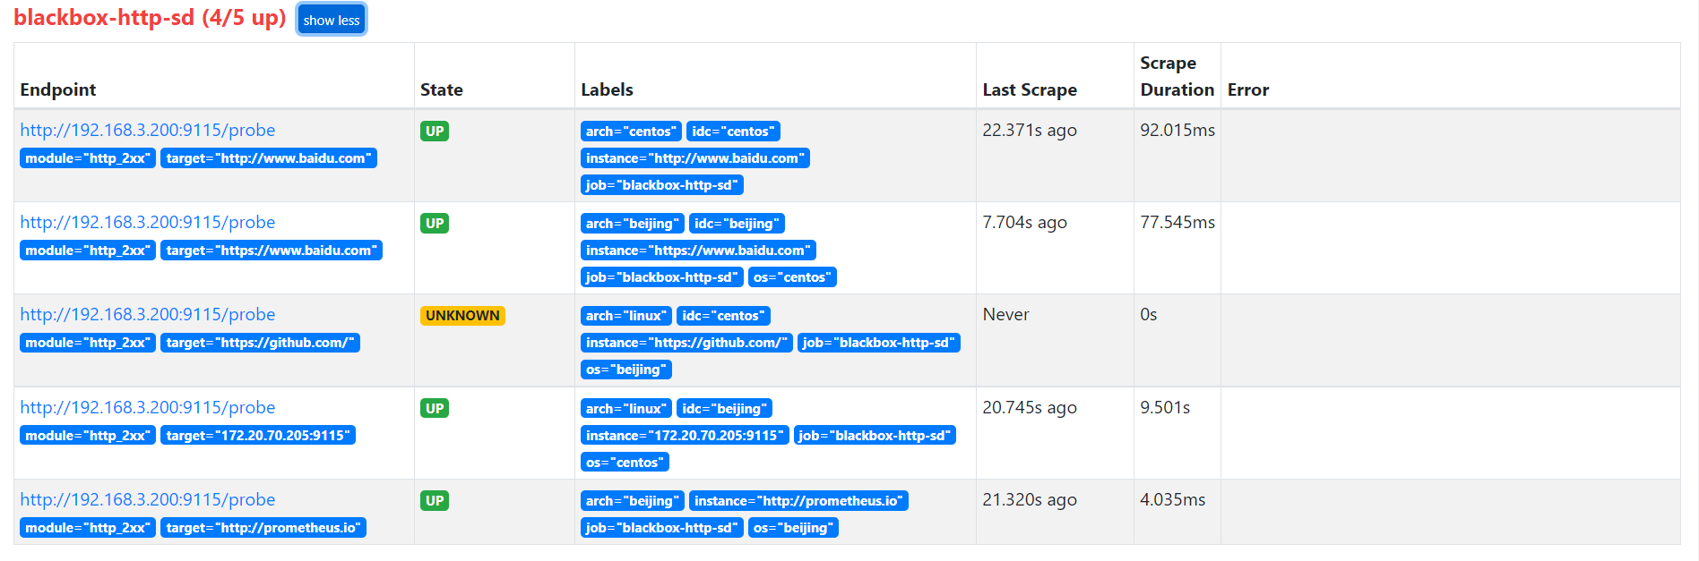Image resolution: width=1699 pixels, height=561 pixels.
Task: Click the UP badge for prometheus.io target
Action: (435, 501)
